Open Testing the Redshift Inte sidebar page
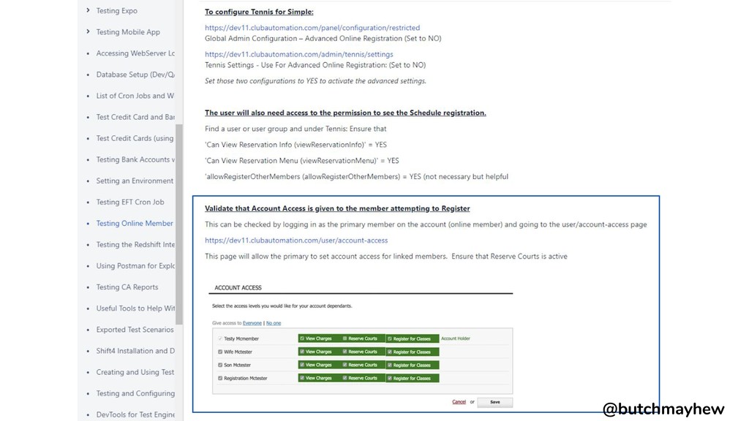The width and height of the screenshot is (749, 421). [135, 244]
